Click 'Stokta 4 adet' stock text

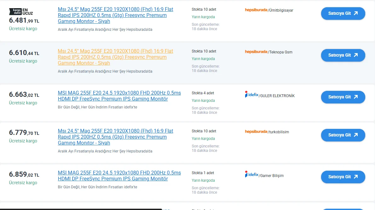[203, 93]
